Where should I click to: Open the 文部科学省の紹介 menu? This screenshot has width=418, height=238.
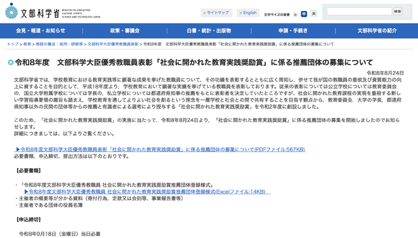pyautogui.click(x=377, y=31)
